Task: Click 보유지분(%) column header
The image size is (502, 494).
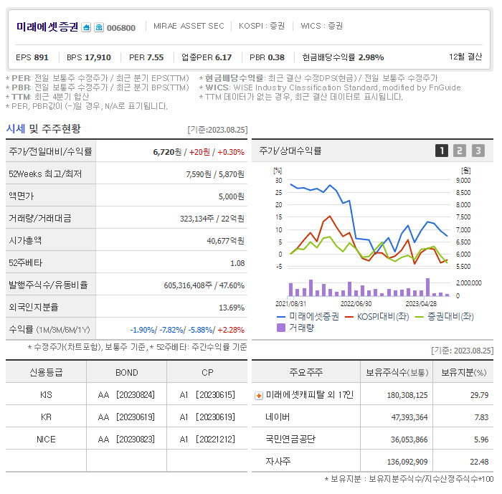Action: (463, 372)
